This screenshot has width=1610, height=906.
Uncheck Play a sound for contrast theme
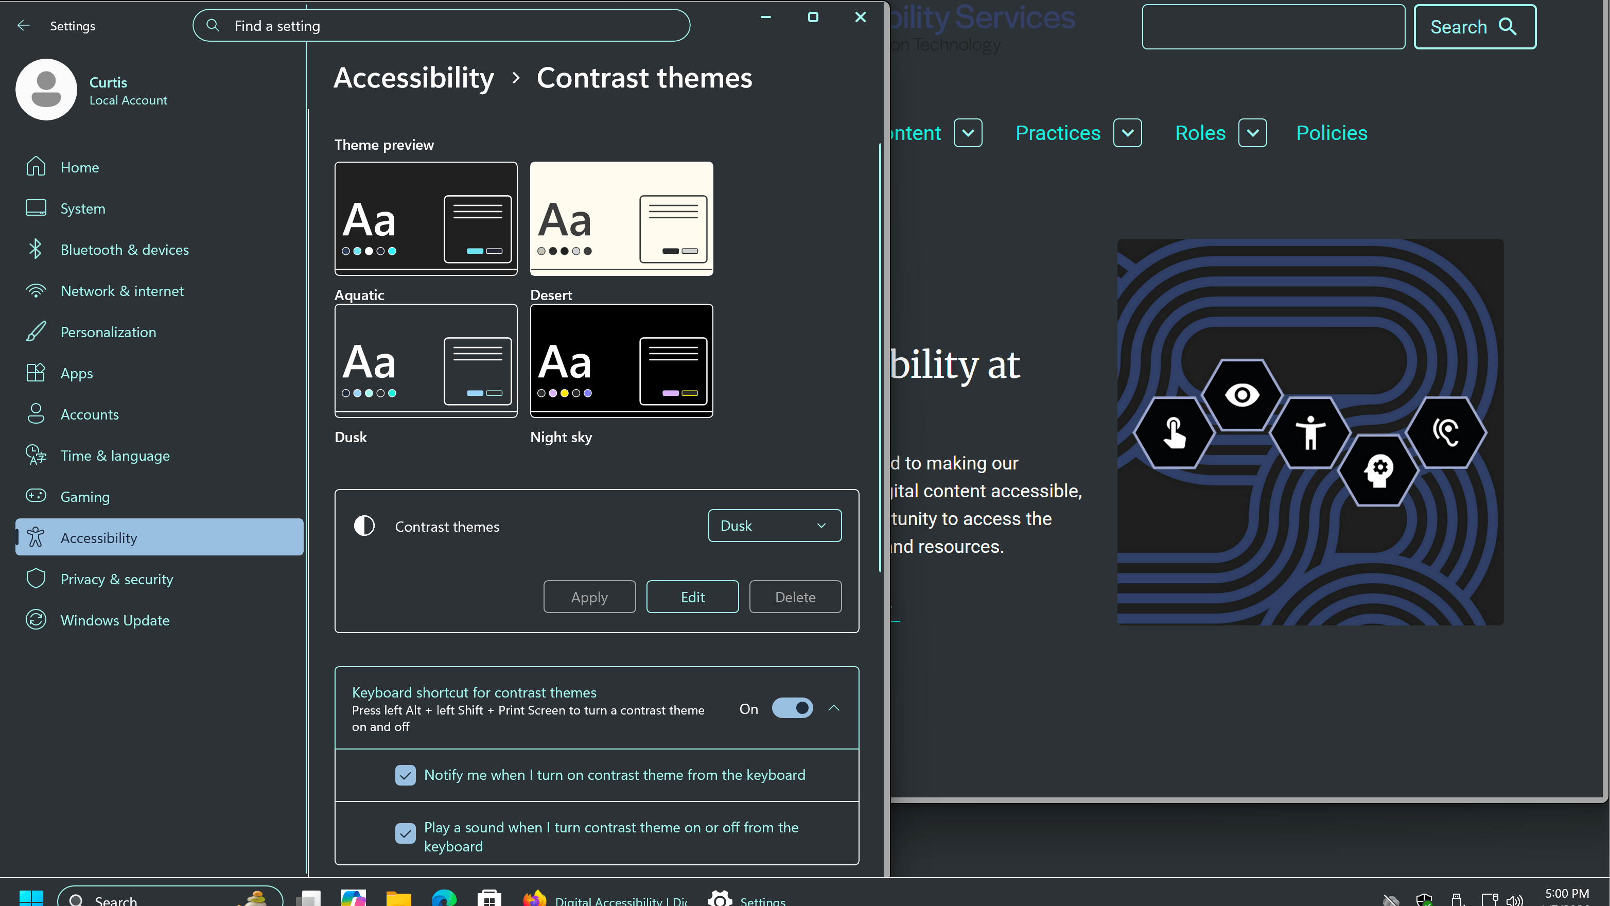[x=405, y=833]
